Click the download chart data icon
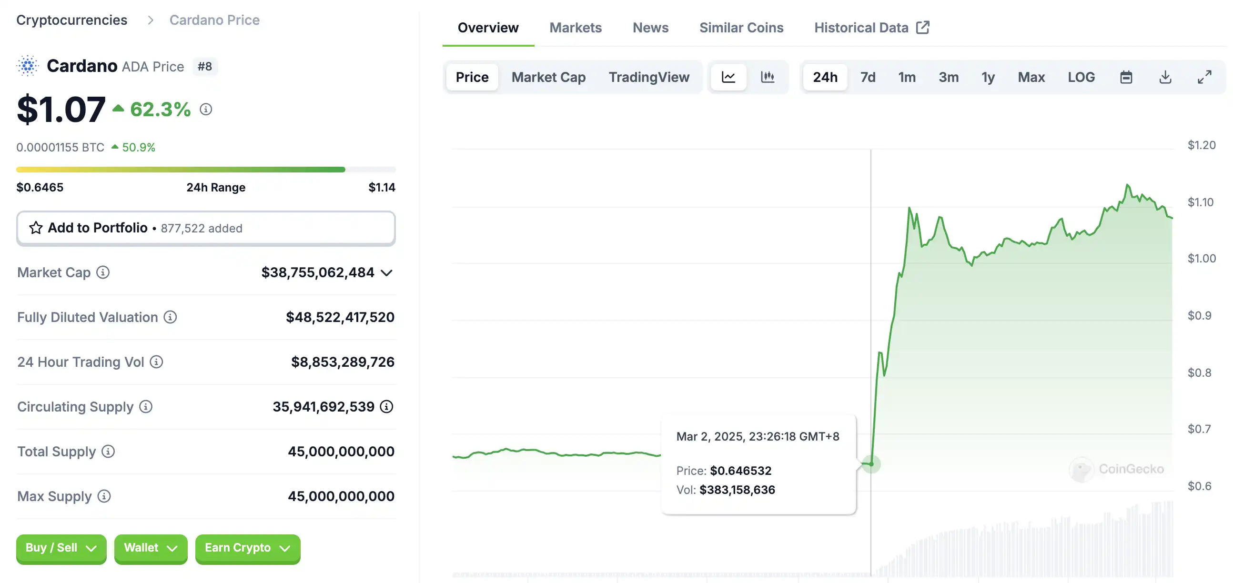 (1165, 77)
